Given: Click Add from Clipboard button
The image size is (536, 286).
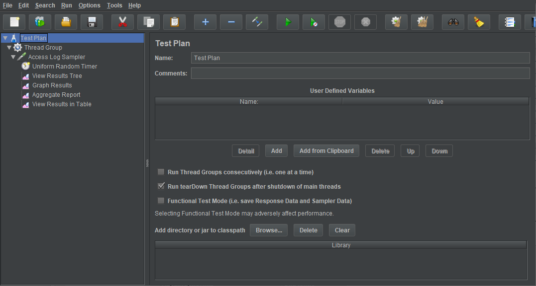Looking at the screenshot, I should [326, 150].
